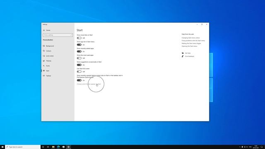Enable Use Start full screen
The image size is (265, 149).
tap(79, 72)
